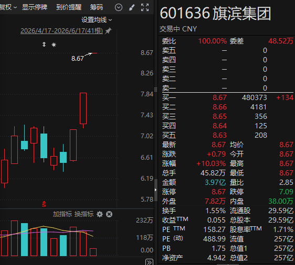Click the 总手 value 45.82万
The width and height of the screenshot is (295, 265).
pyautogui.click(x=213, y=173)
